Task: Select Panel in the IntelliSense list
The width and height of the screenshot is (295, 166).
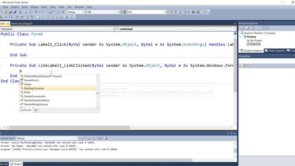Action: click(58, 92)
